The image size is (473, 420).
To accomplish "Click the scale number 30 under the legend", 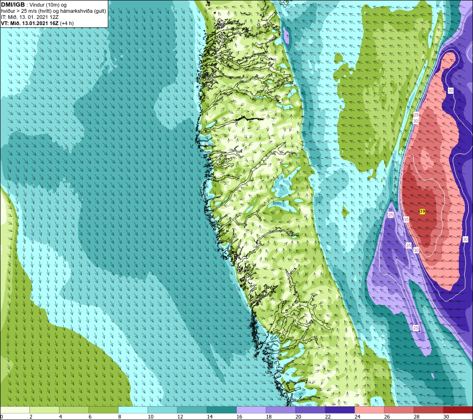I will pyautogui.click(x=446, y=417).
